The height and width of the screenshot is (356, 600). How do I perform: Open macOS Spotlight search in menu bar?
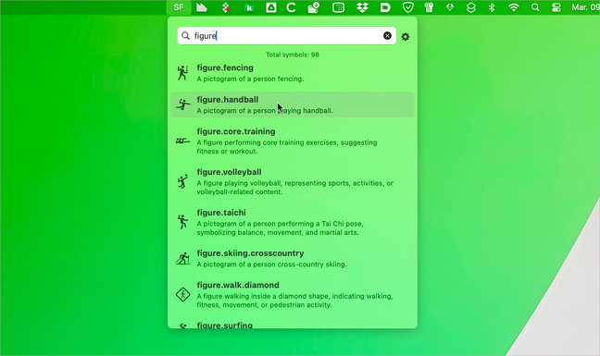click(x=535, y=7)
